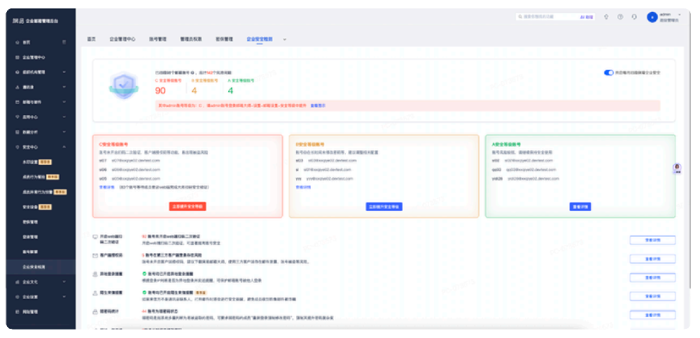Click 查看详情 for the web二次验证 row

[652, 240]
